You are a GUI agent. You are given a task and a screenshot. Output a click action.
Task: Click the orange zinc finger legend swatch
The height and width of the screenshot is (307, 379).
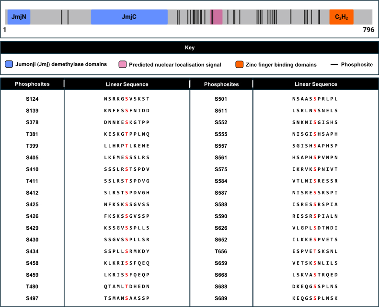239,64
